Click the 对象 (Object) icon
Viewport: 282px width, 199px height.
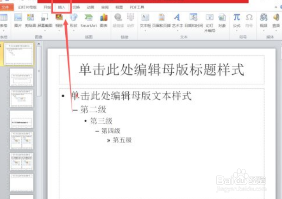(222, 18)
